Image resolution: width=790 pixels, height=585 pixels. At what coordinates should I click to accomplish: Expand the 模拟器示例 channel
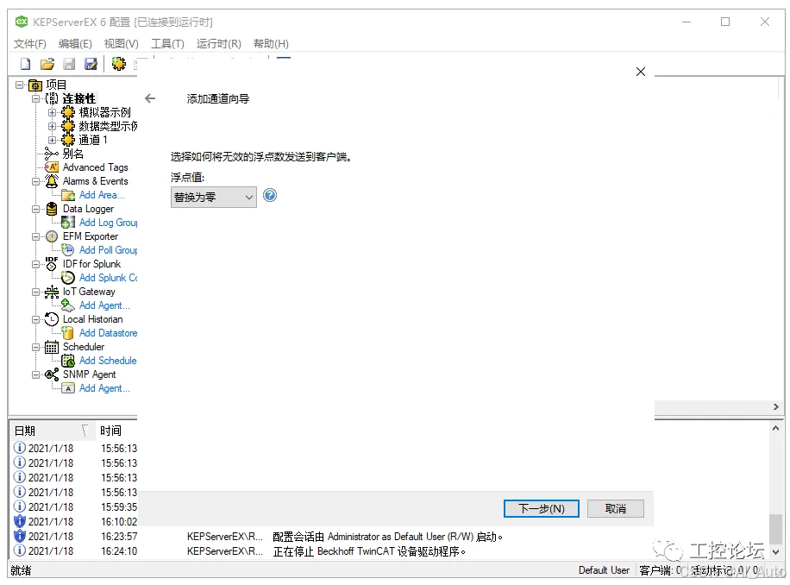click(x=52, y=112)
